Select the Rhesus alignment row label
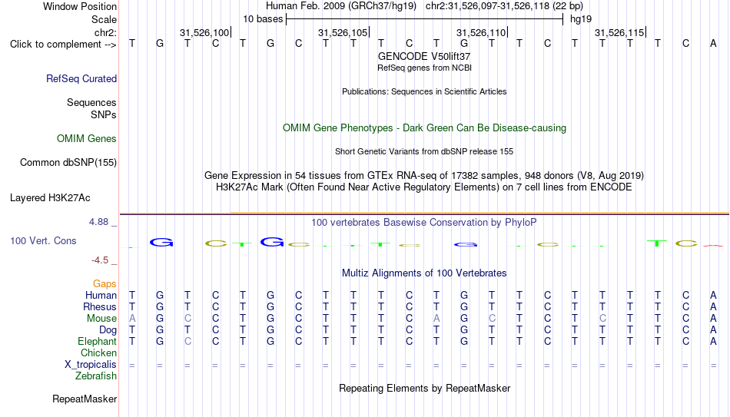The height and width of the screenshot is (417, 730). [x=100, y=306]
